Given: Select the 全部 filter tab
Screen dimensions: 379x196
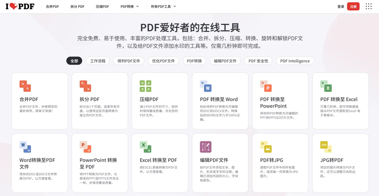Looking at the screenshot, I should (x=74, y=61).
